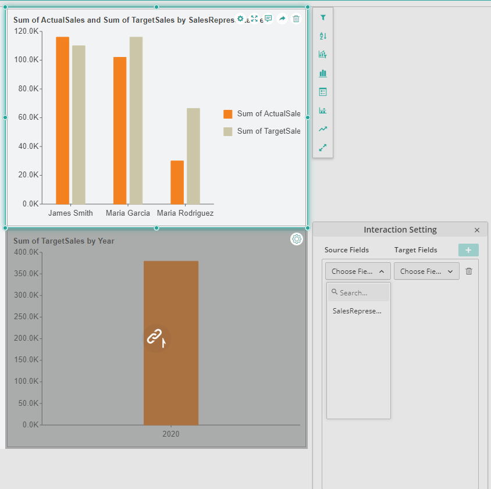Click the diagonal expand arrows icon
The image size is (491, 489).
pyautogui.click(x=323, y=148)
